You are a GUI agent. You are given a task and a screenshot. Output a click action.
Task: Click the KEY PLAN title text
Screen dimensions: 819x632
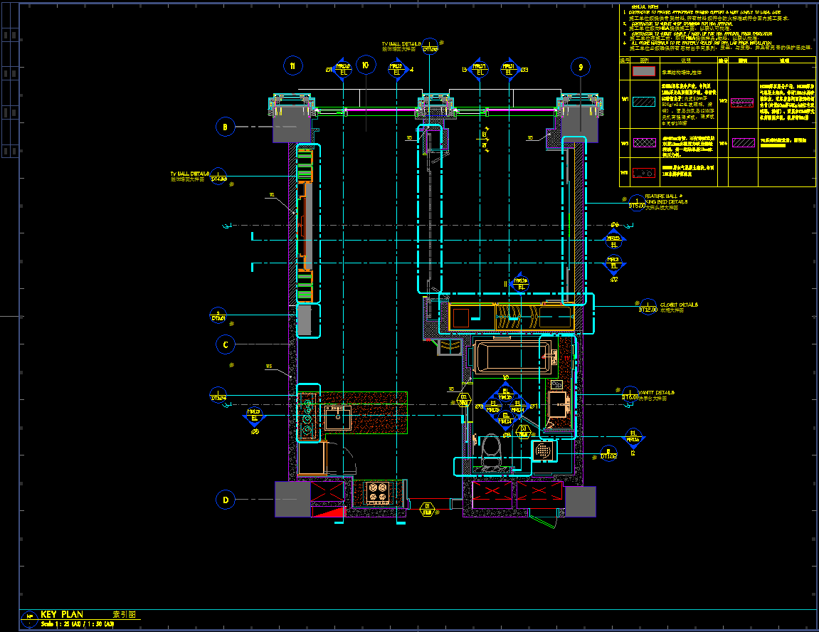click(62, 613)
